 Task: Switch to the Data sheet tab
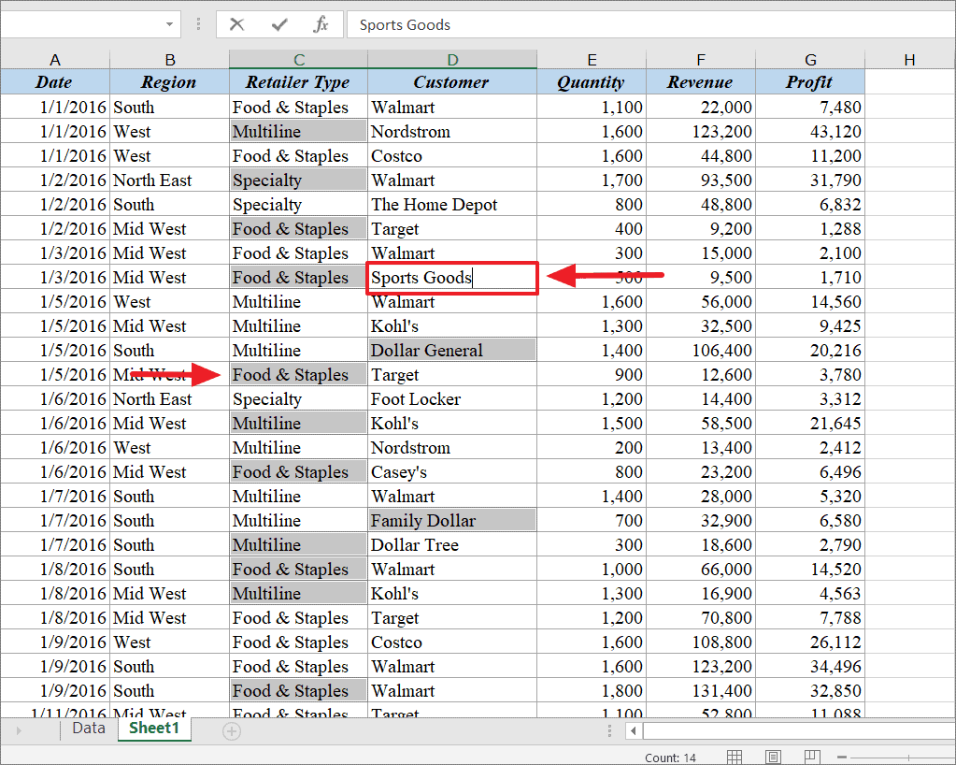tap(88, 728)
